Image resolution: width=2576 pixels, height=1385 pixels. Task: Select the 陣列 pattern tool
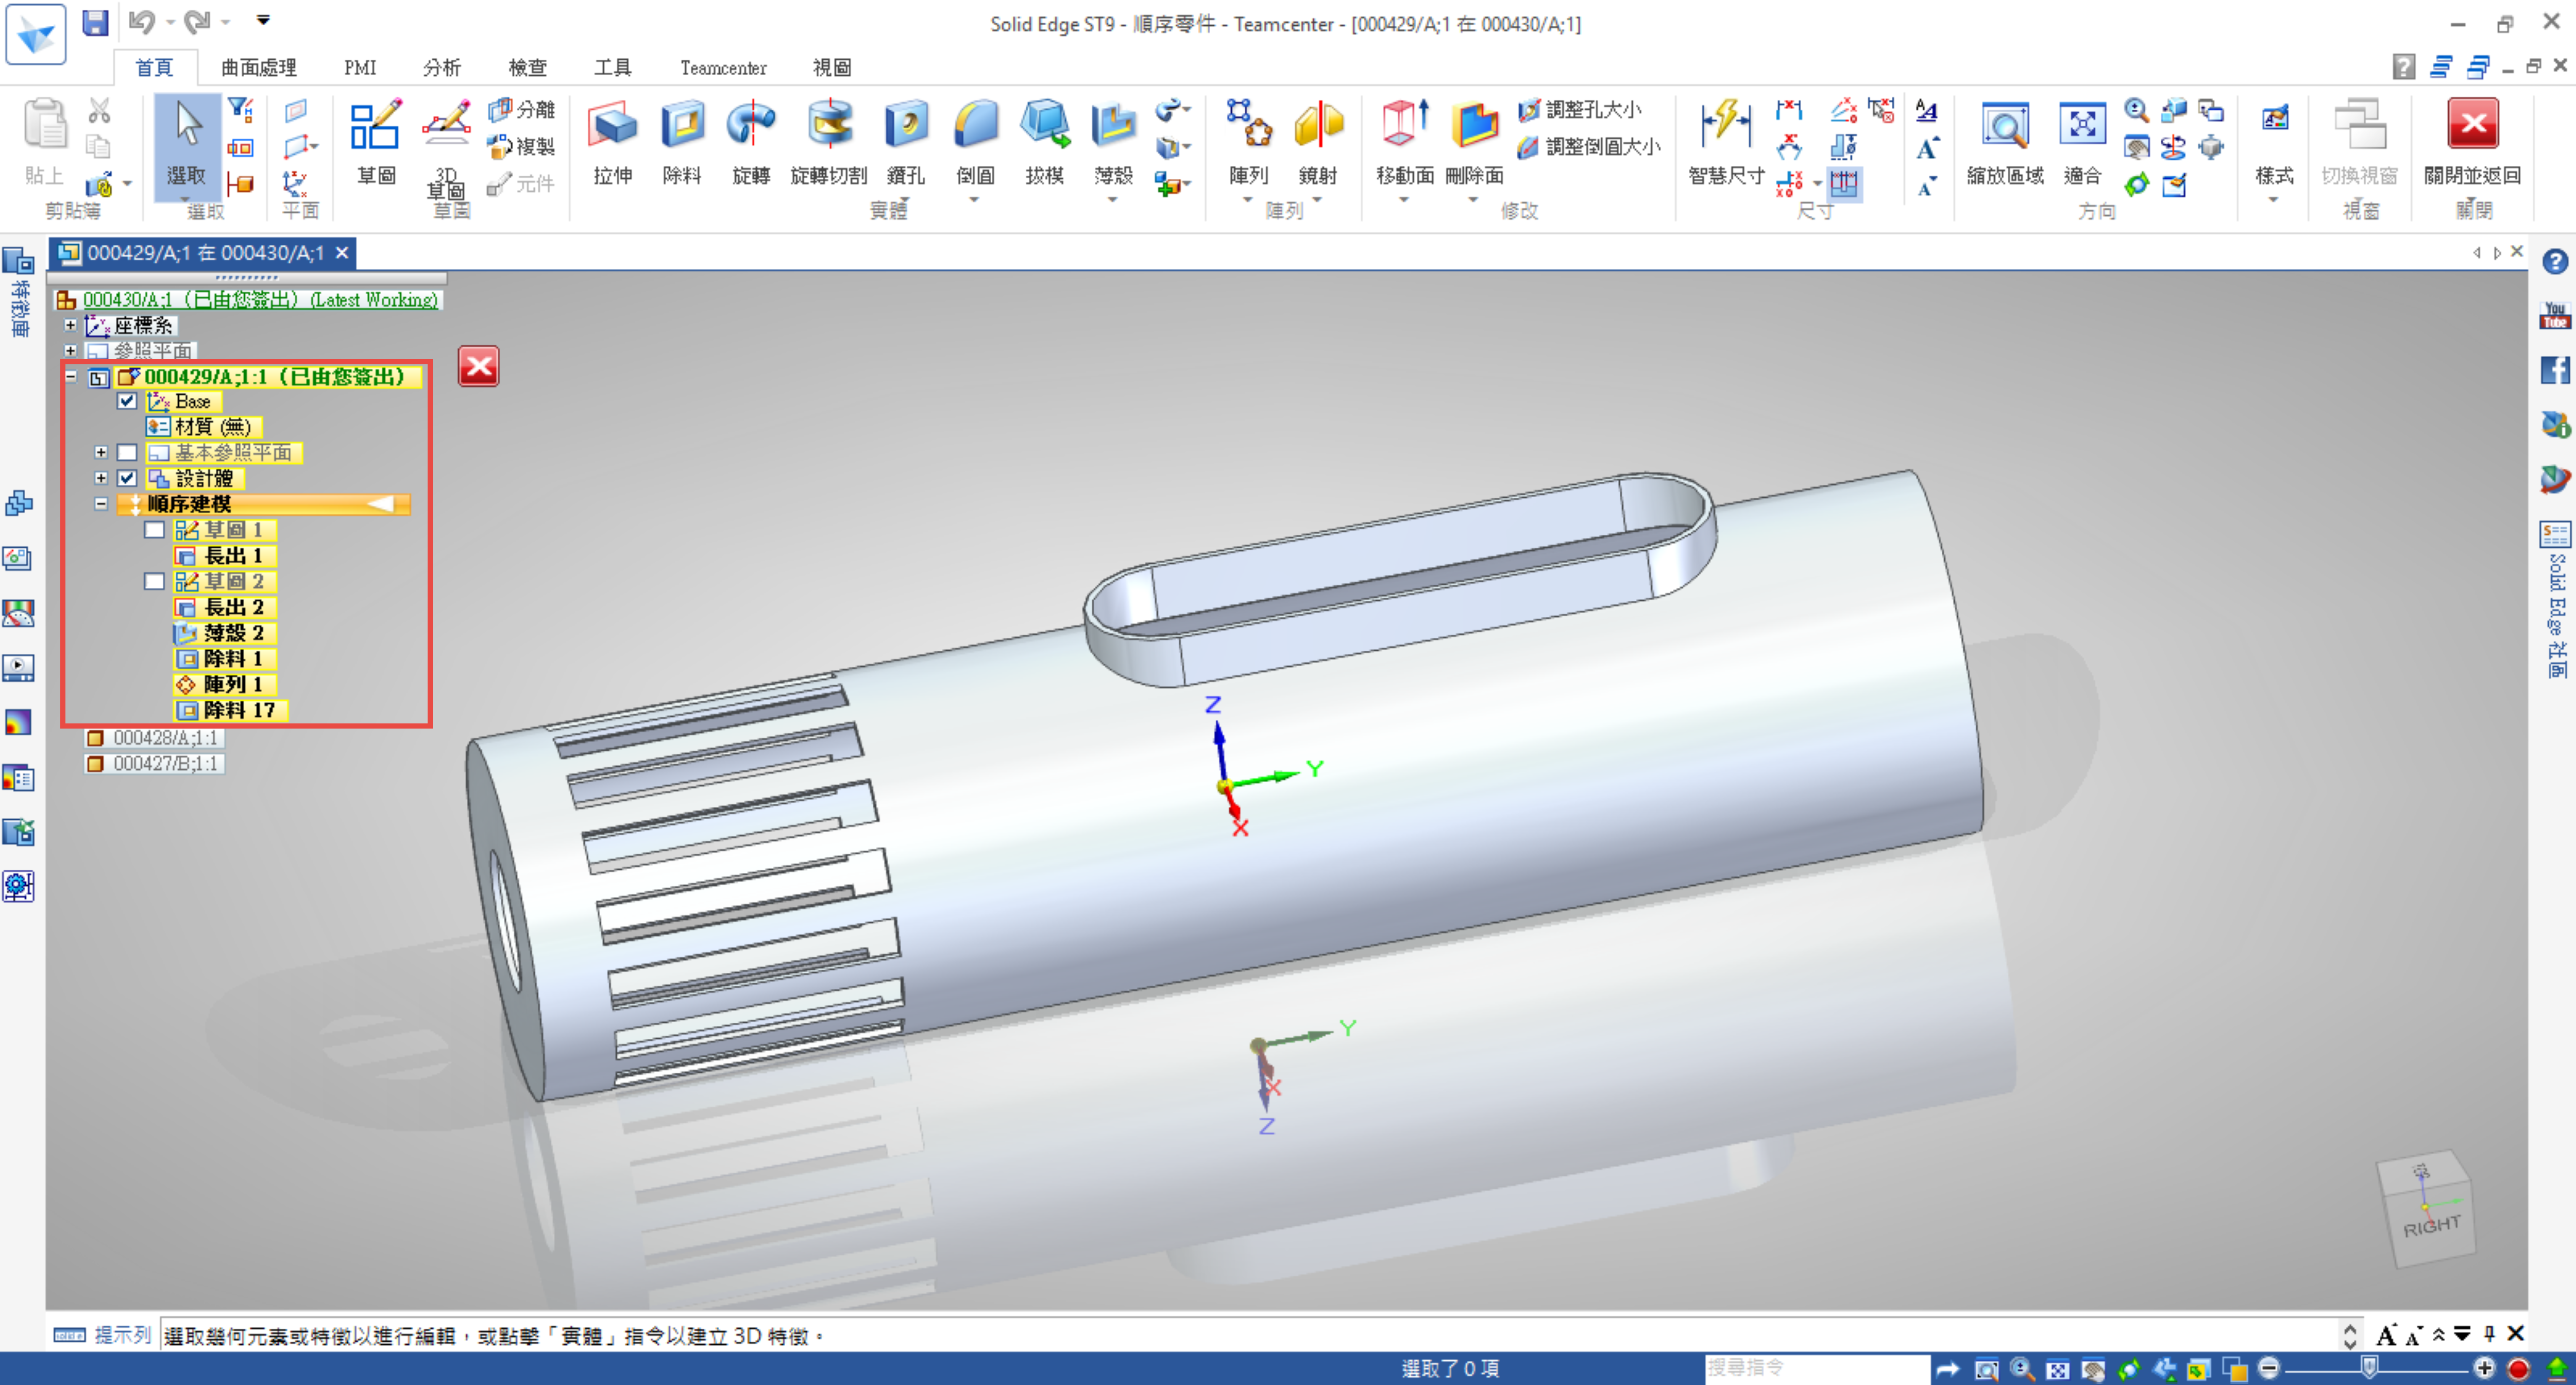coord(1248,141)
